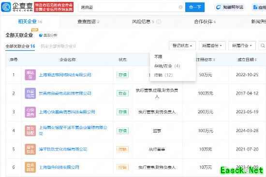Click the date 2021-07-20
The height and width of the screenshot is (177, 266).
pos(247,149)
